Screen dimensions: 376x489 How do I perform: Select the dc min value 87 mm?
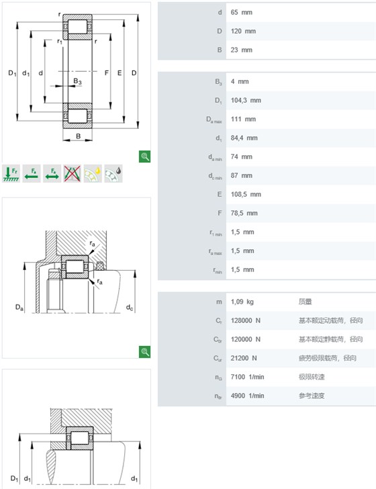point(241,175)
